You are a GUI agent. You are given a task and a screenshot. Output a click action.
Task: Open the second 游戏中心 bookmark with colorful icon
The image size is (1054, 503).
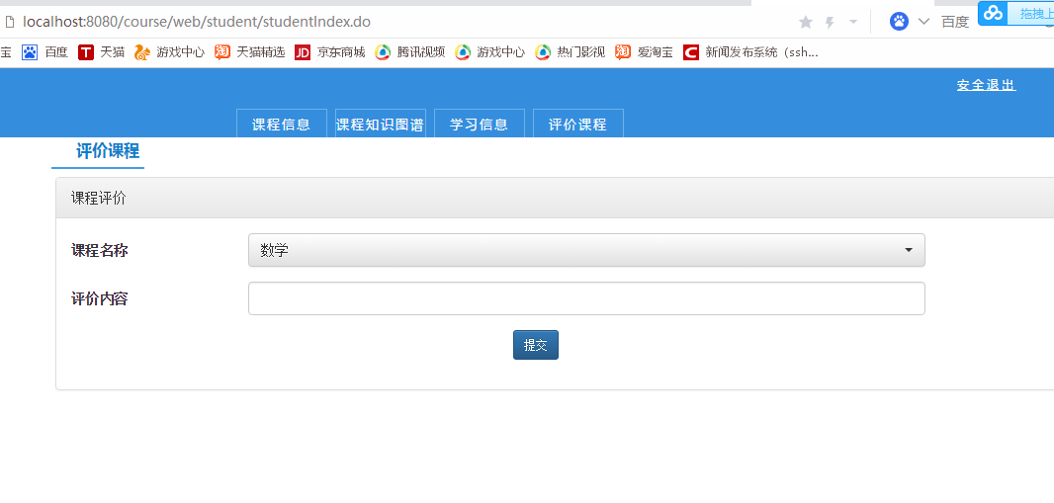click(x=490, y=52)
